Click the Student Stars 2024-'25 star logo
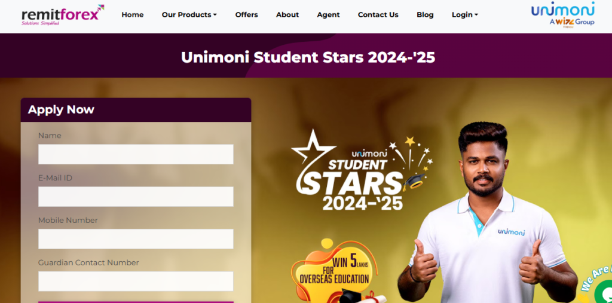 362,170
